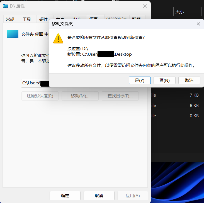Click the folder icon in properties title bar
Viewport: 204px width, 203px height.
pyautogui.click(x=5, y=6)
